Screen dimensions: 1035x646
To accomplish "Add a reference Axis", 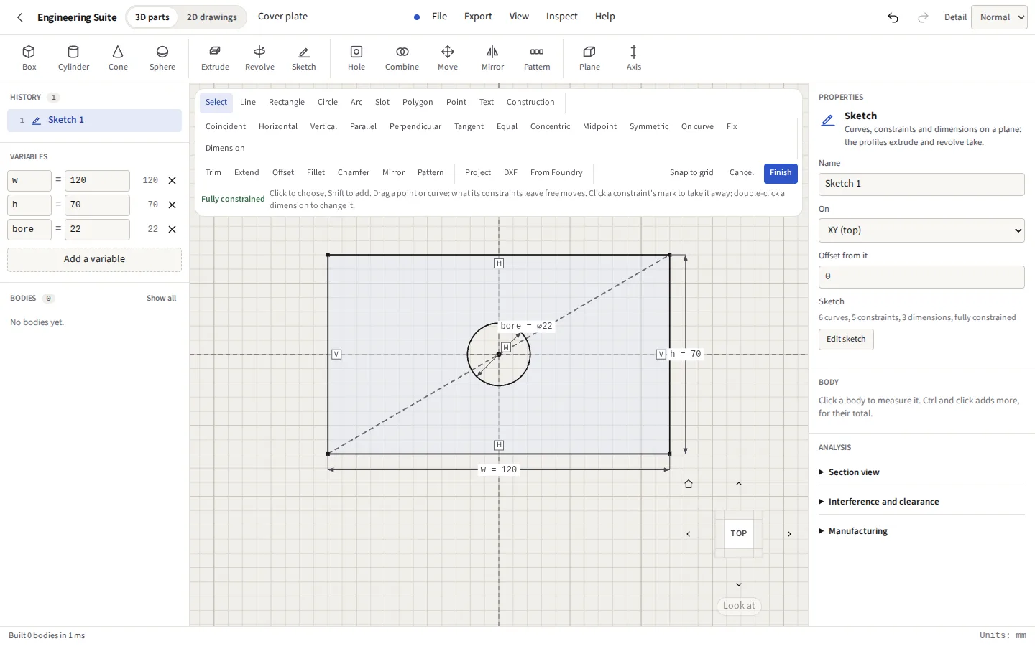I will (633, 58).
